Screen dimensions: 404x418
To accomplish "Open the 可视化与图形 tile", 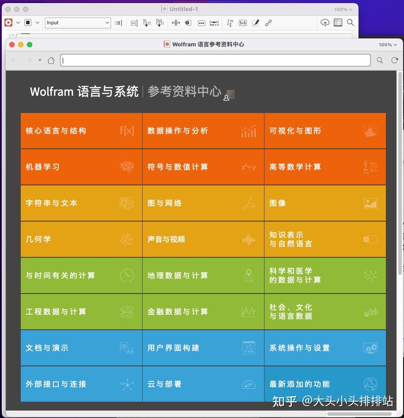I will (325, 131).
